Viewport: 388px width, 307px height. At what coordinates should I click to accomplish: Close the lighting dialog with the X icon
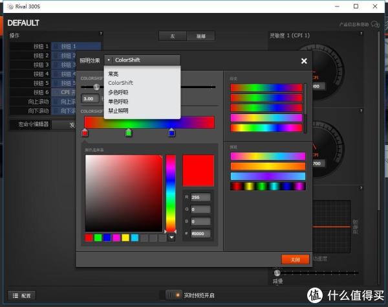(304, 61)
